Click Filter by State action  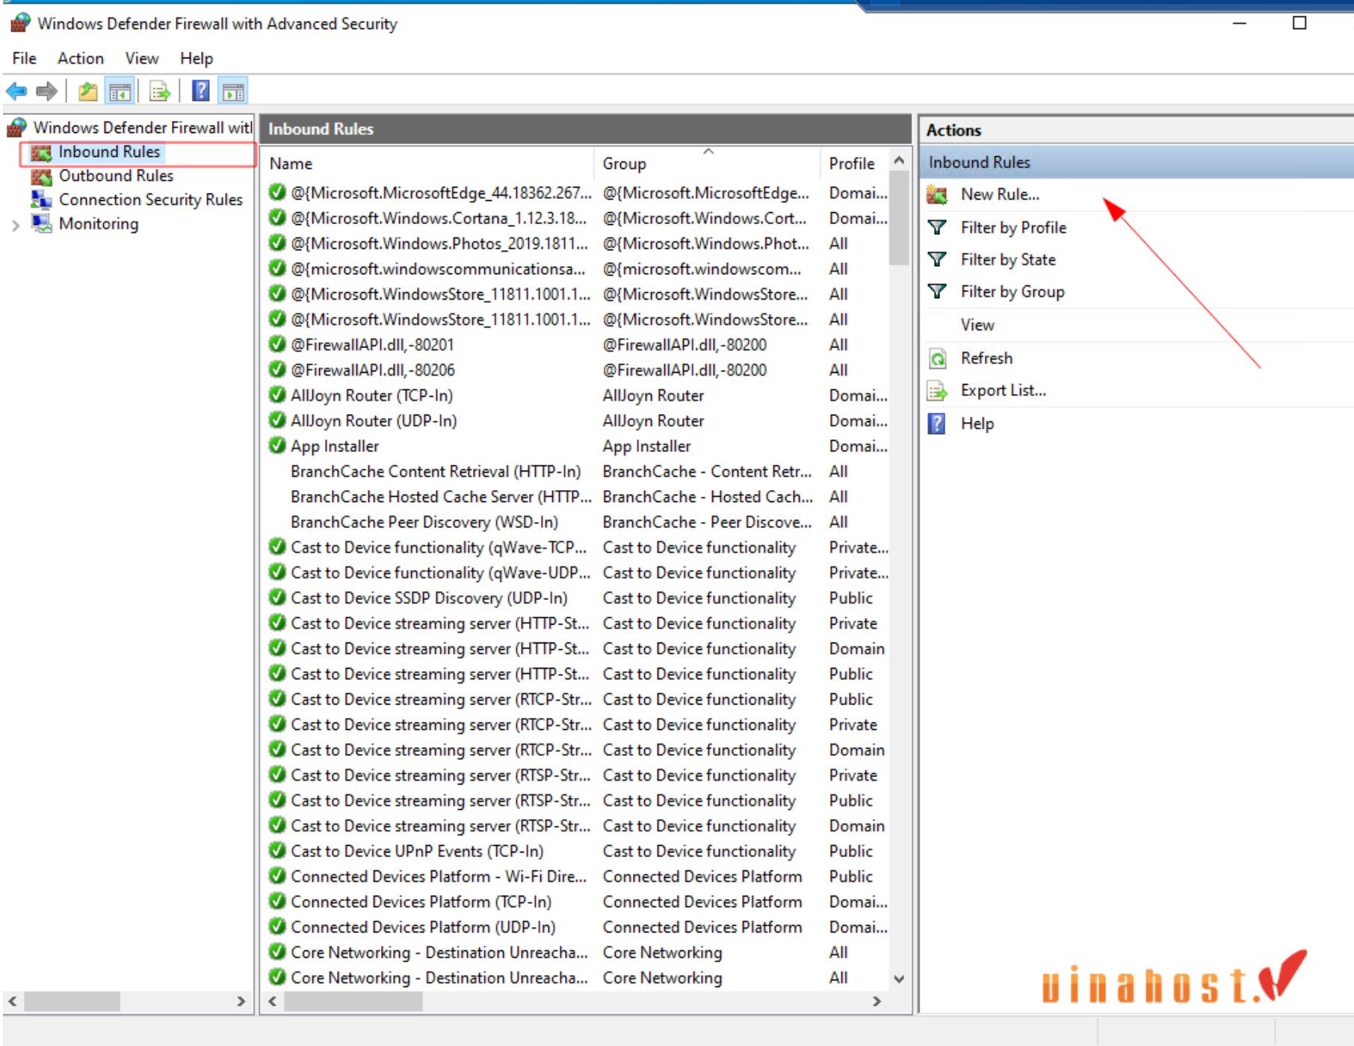(x=1008, y=259)
